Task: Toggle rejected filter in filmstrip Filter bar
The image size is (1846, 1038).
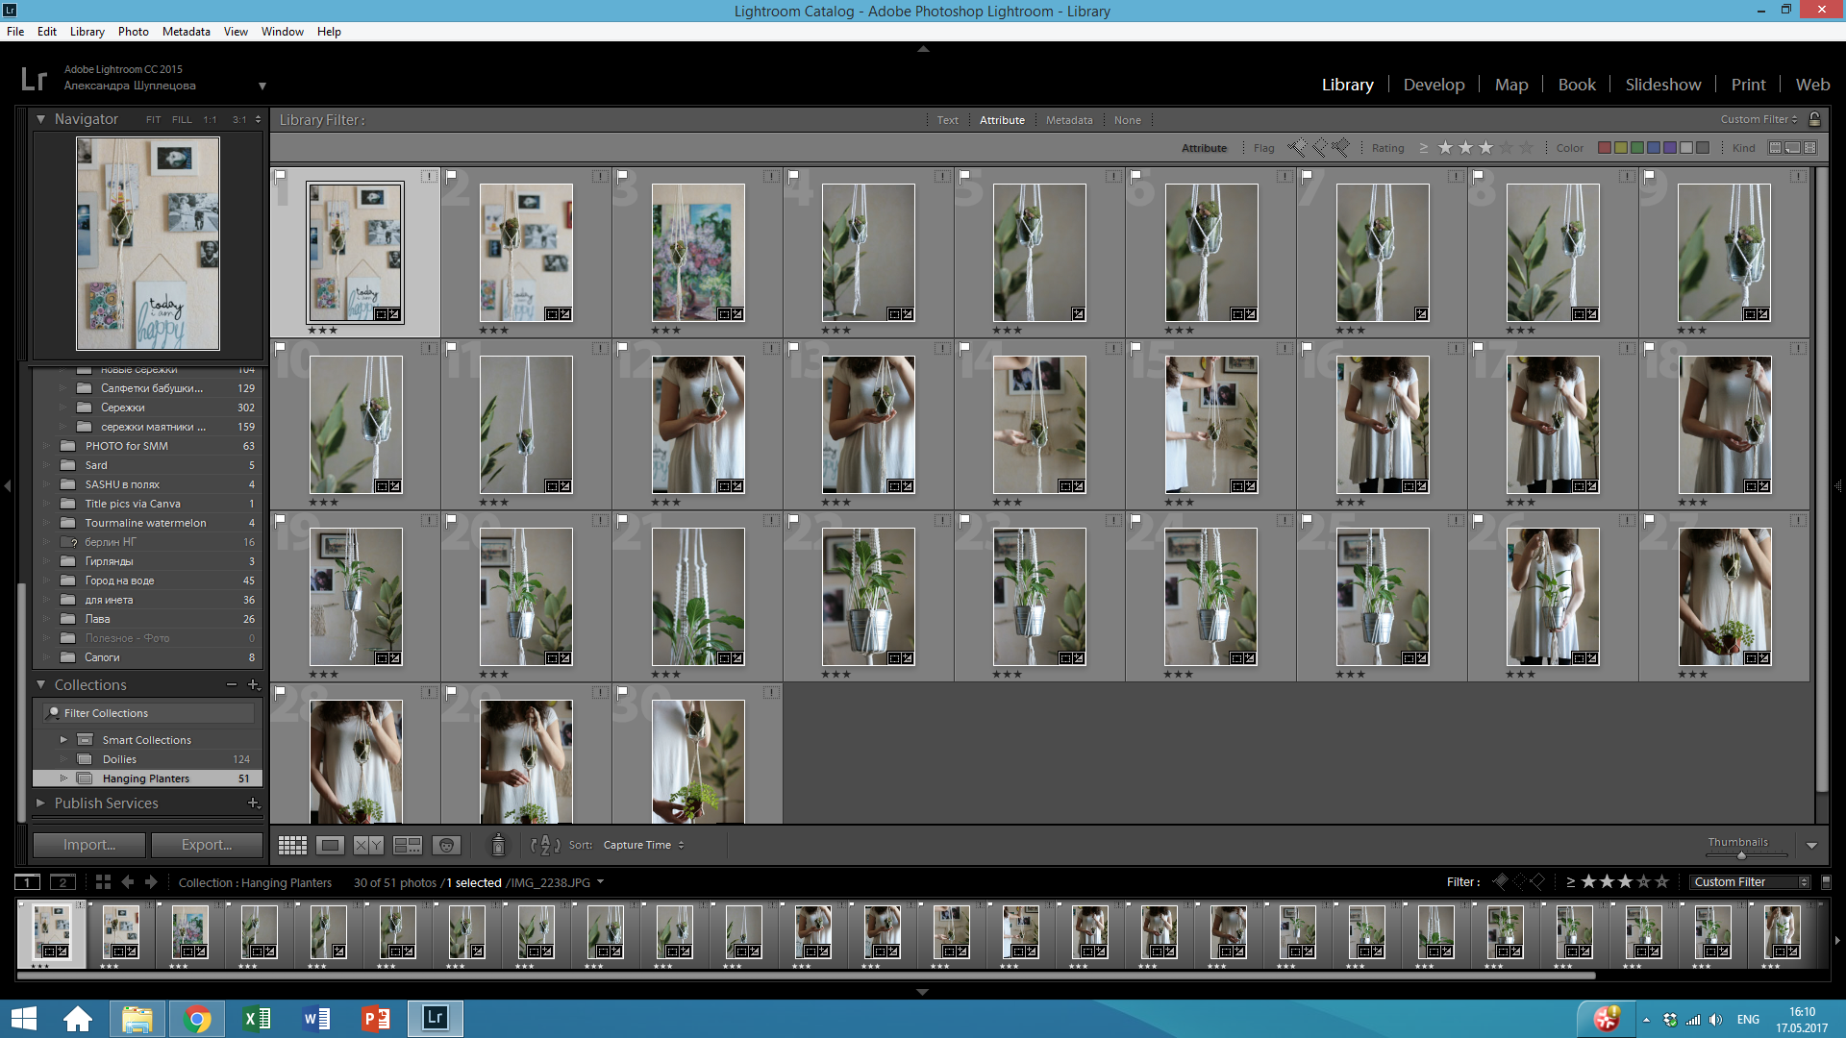Action: [x=1537, y=881]
